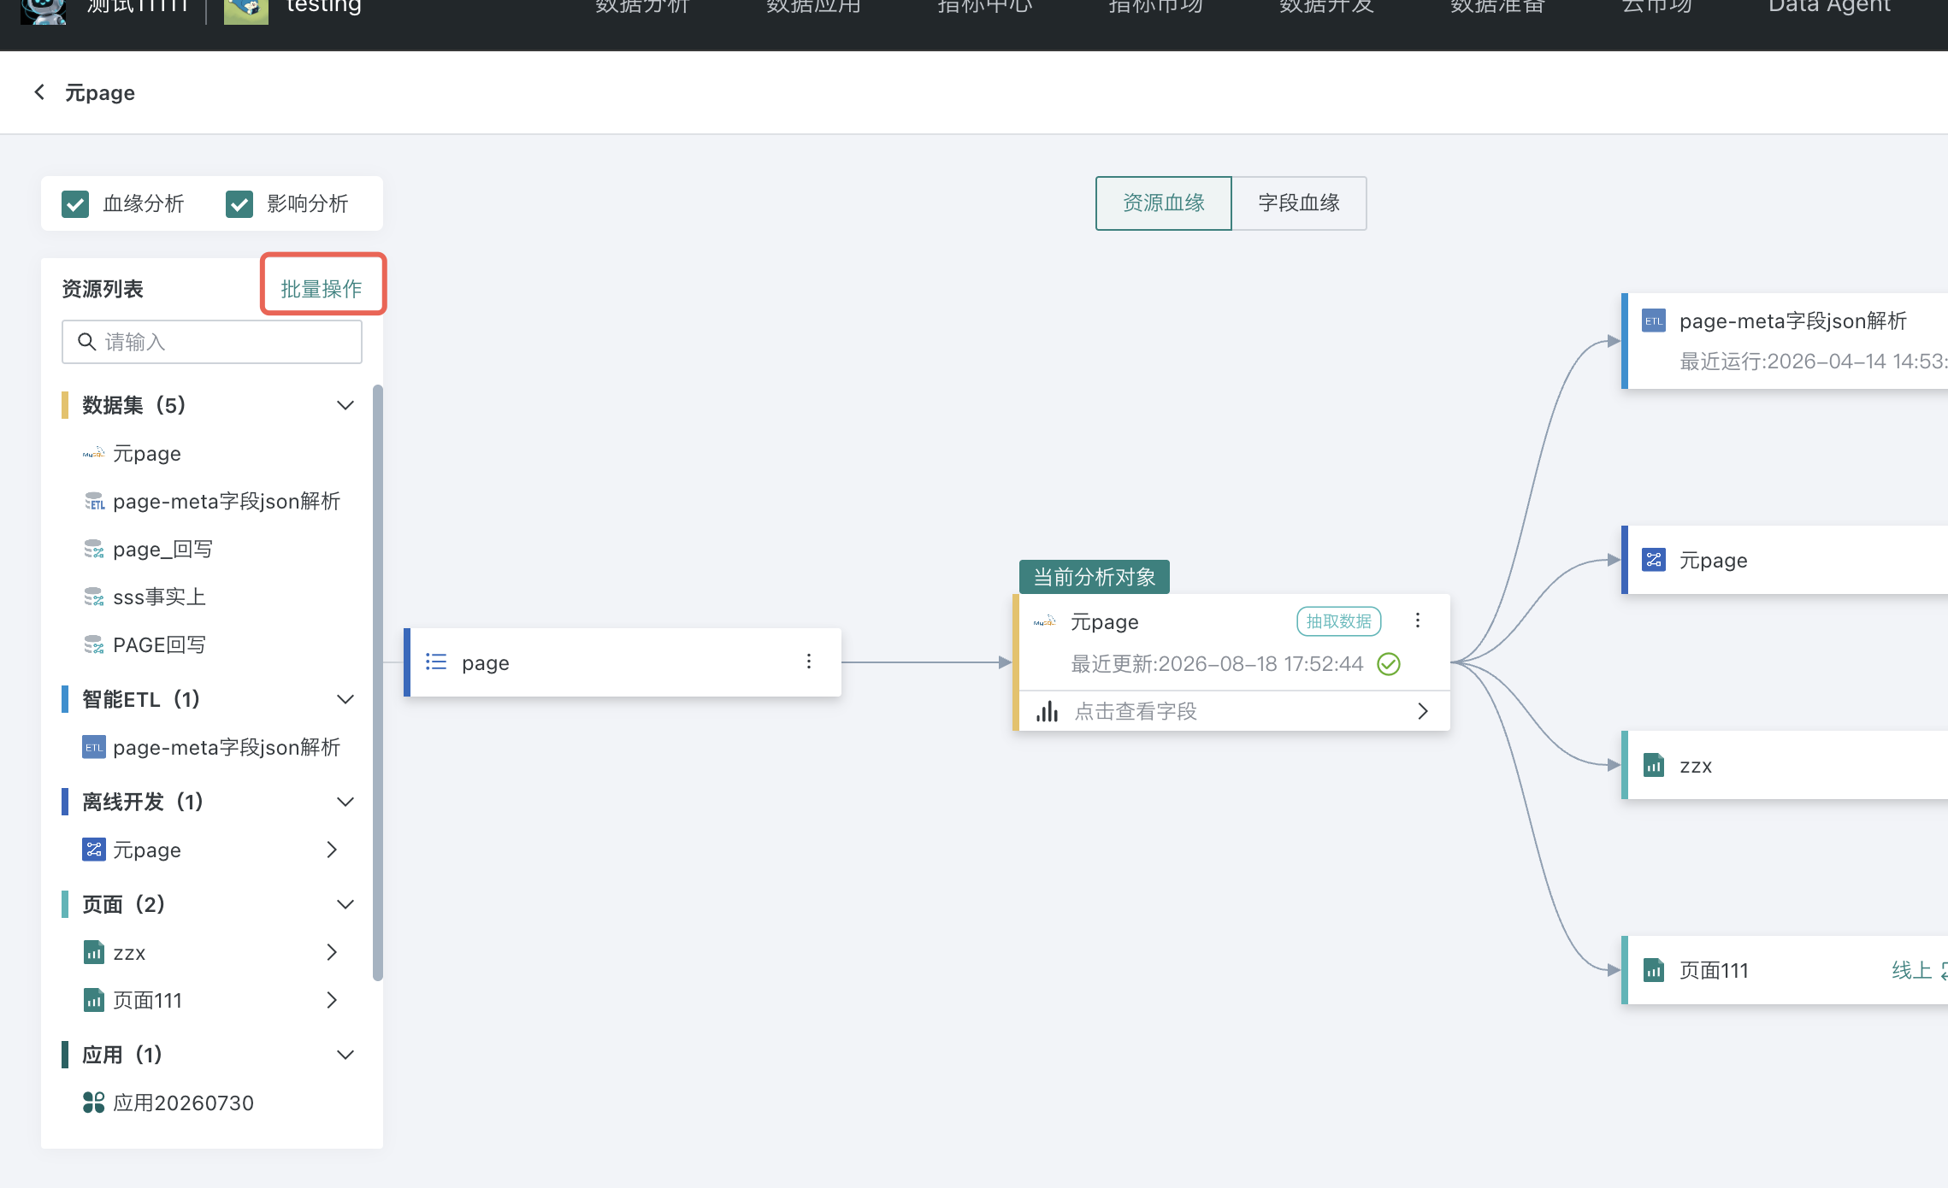Click the 页面111 chart icon in resource list
Viewport: 1948px width, 1188px height.
(x=94, y=1000)
